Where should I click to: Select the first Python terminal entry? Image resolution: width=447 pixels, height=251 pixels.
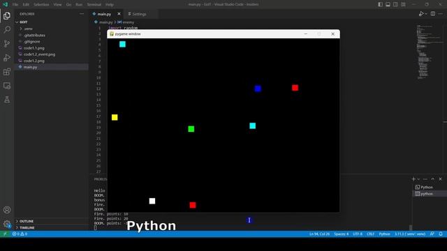pyautogui.click(x=427, y=187)
